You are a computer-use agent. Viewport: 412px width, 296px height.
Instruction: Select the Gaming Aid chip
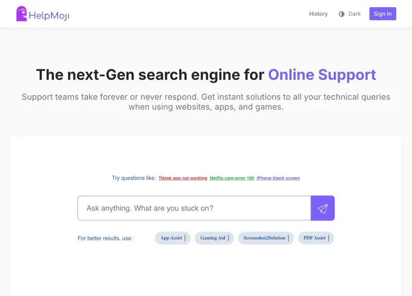[x=214, y=238]
